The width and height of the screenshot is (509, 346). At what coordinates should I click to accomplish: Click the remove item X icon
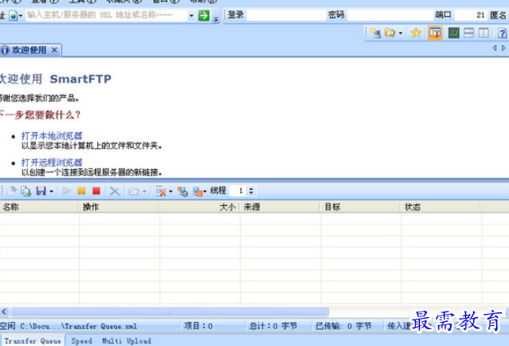[x=115, y=191]
